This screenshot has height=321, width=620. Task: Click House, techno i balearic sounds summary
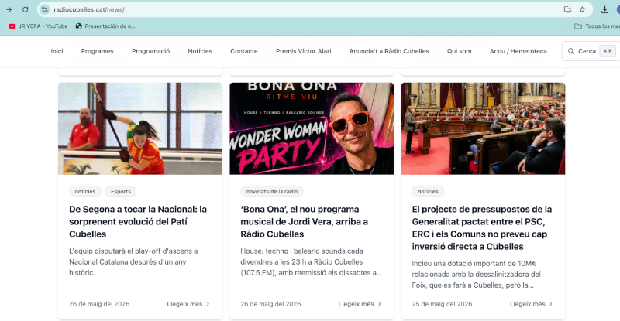[312, 261]
